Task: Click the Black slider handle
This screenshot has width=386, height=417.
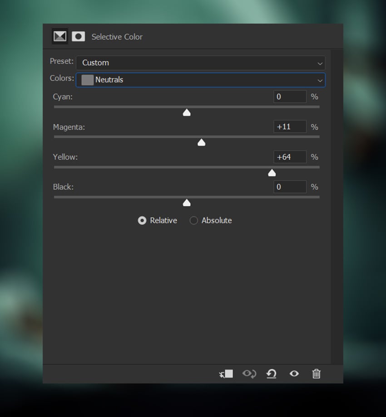Action: pyautogui.click(x=187, y=203)
